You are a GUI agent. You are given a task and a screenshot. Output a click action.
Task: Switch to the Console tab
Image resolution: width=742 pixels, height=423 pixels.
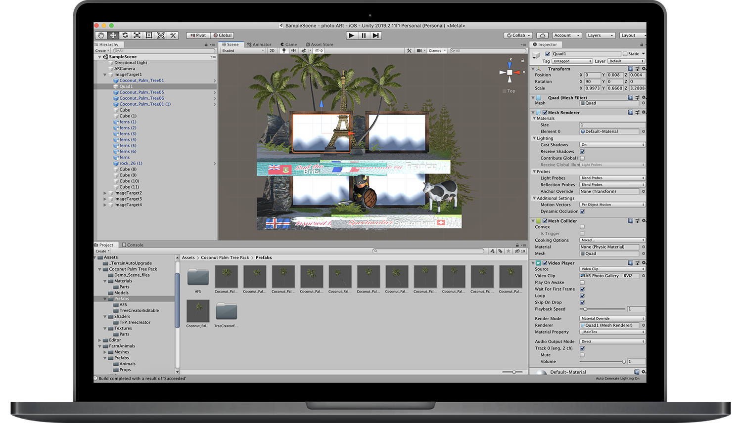pyautogui.click(x=133, y=245)
